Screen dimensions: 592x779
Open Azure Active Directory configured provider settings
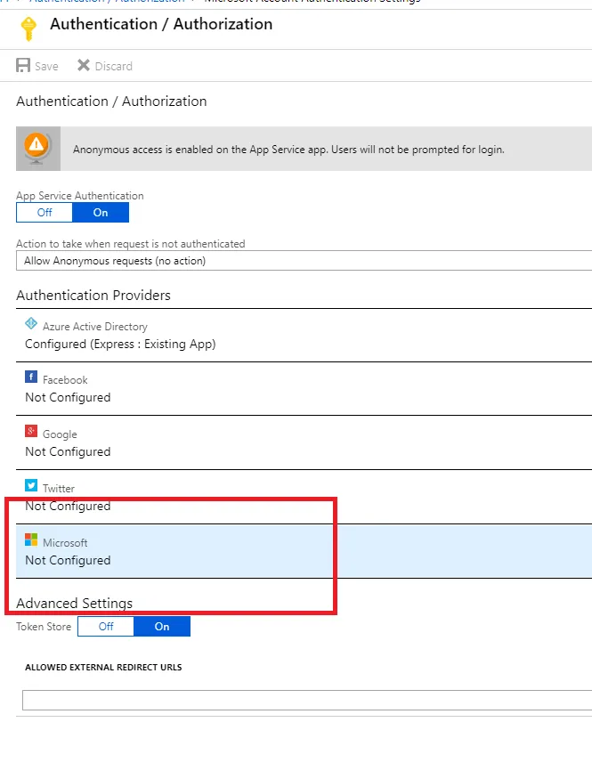pyautogui.click(x=120, y=344)
